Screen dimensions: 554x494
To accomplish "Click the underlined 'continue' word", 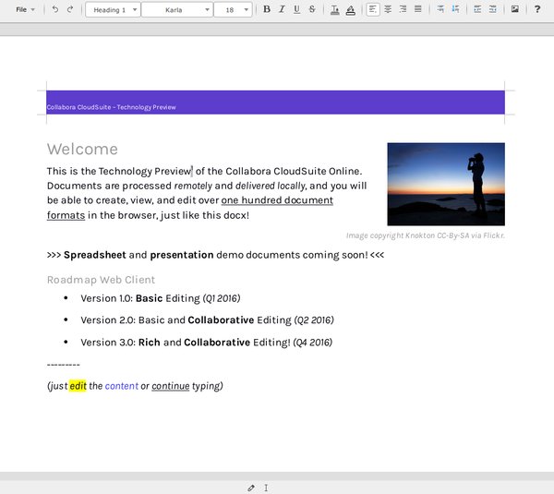I will coord(171,386).
